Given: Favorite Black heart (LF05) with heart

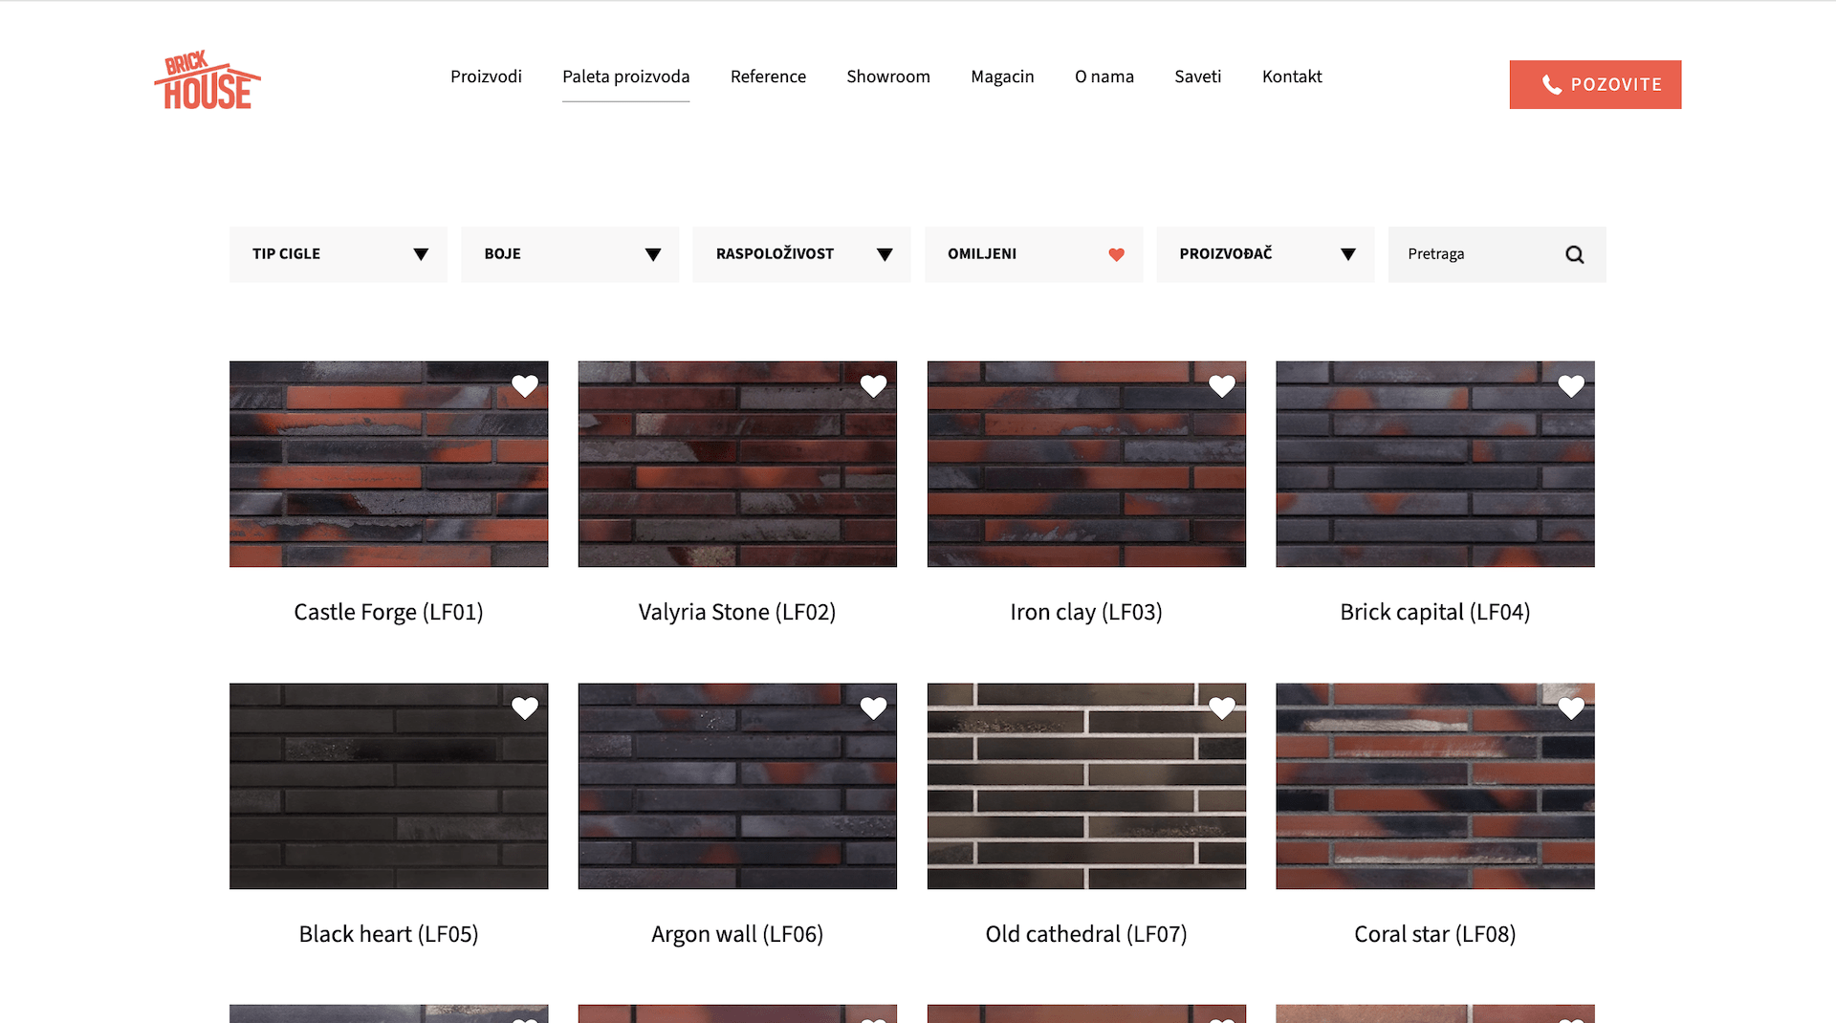Looking at the screenshot, I should [525, 708].
